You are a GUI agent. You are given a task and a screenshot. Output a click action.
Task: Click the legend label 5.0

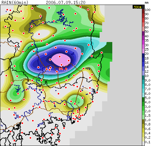[147, 98]
